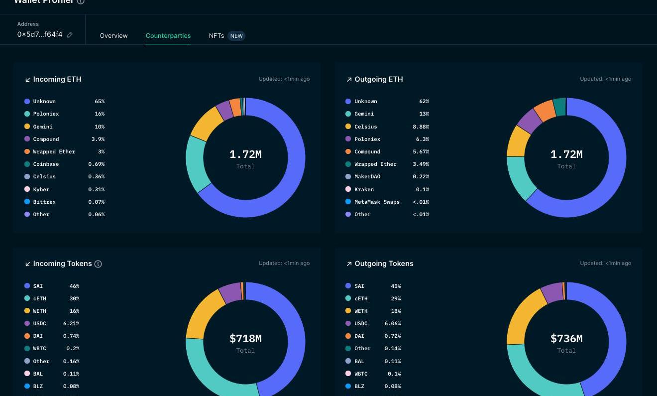Image resolution: width=657 pixels, height=396 pixels.
Task: Click the NEW badge next to NFTs
Action: 236,36
